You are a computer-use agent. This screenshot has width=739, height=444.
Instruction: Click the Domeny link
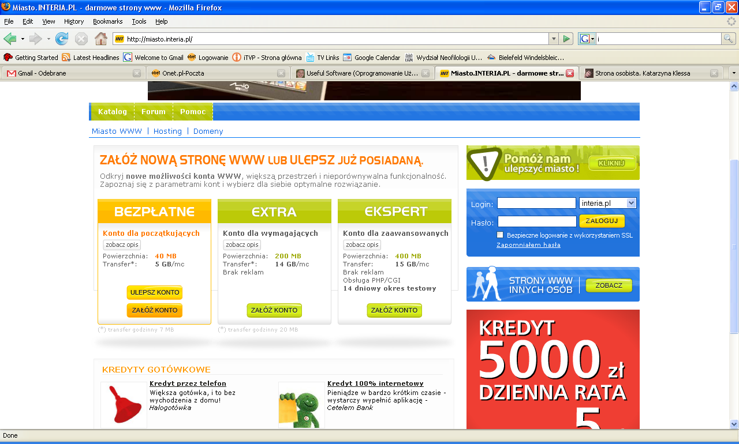coord(208,131)
